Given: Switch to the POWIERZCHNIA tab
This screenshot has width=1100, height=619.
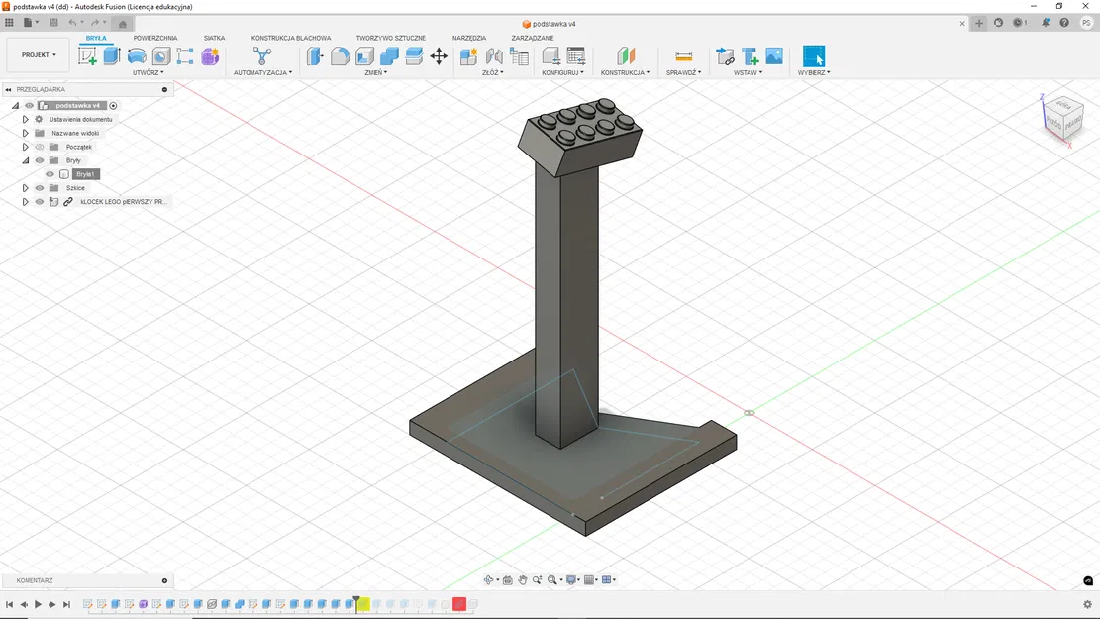Looking at the screenshot, I should coord(156,37).
